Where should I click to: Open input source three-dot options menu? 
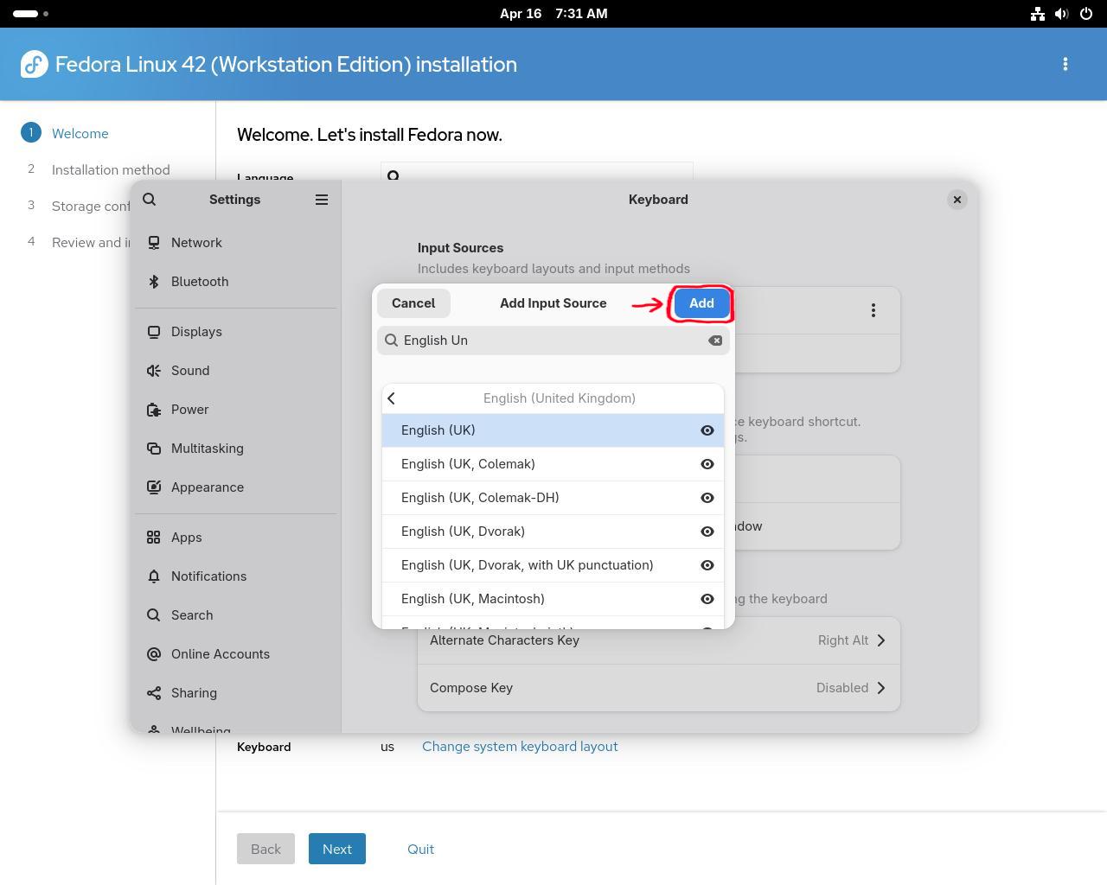pos(873,310)
